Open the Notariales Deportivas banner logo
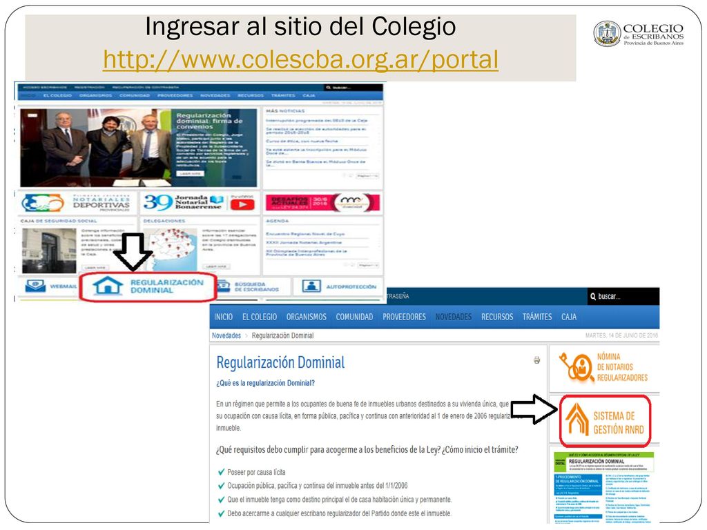Viewport: 707px width, 530px height. [x=43, y=203]
